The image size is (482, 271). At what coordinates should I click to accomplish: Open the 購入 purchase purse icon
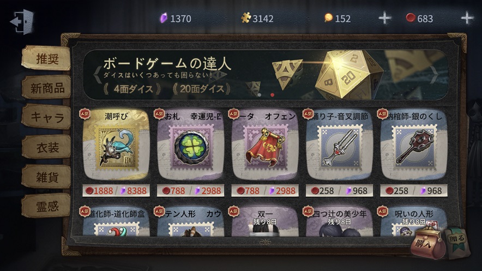pyautogui.click(x=427, y=244)
